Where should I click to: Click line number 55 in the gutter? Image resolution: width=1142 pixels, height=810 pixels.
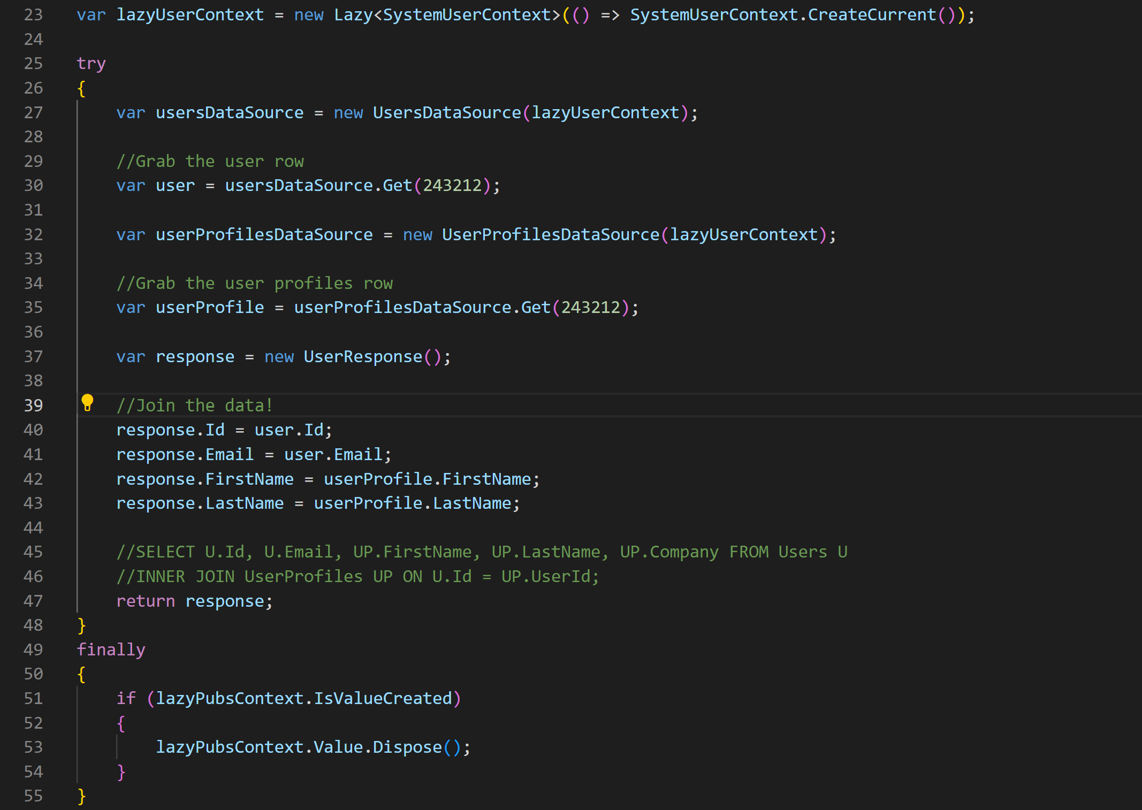tap(33, 796)
